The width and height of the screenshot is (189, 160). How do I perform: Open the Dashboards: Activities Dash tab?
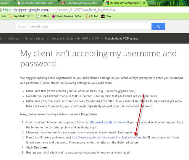coord(37,3)
